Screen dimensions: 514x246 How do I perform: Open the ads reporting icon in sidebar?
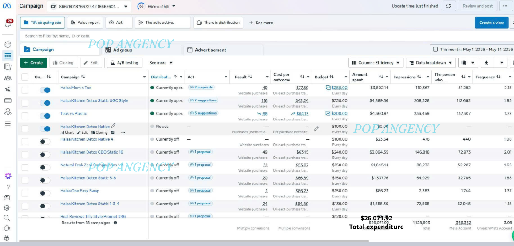coord(8,67)
